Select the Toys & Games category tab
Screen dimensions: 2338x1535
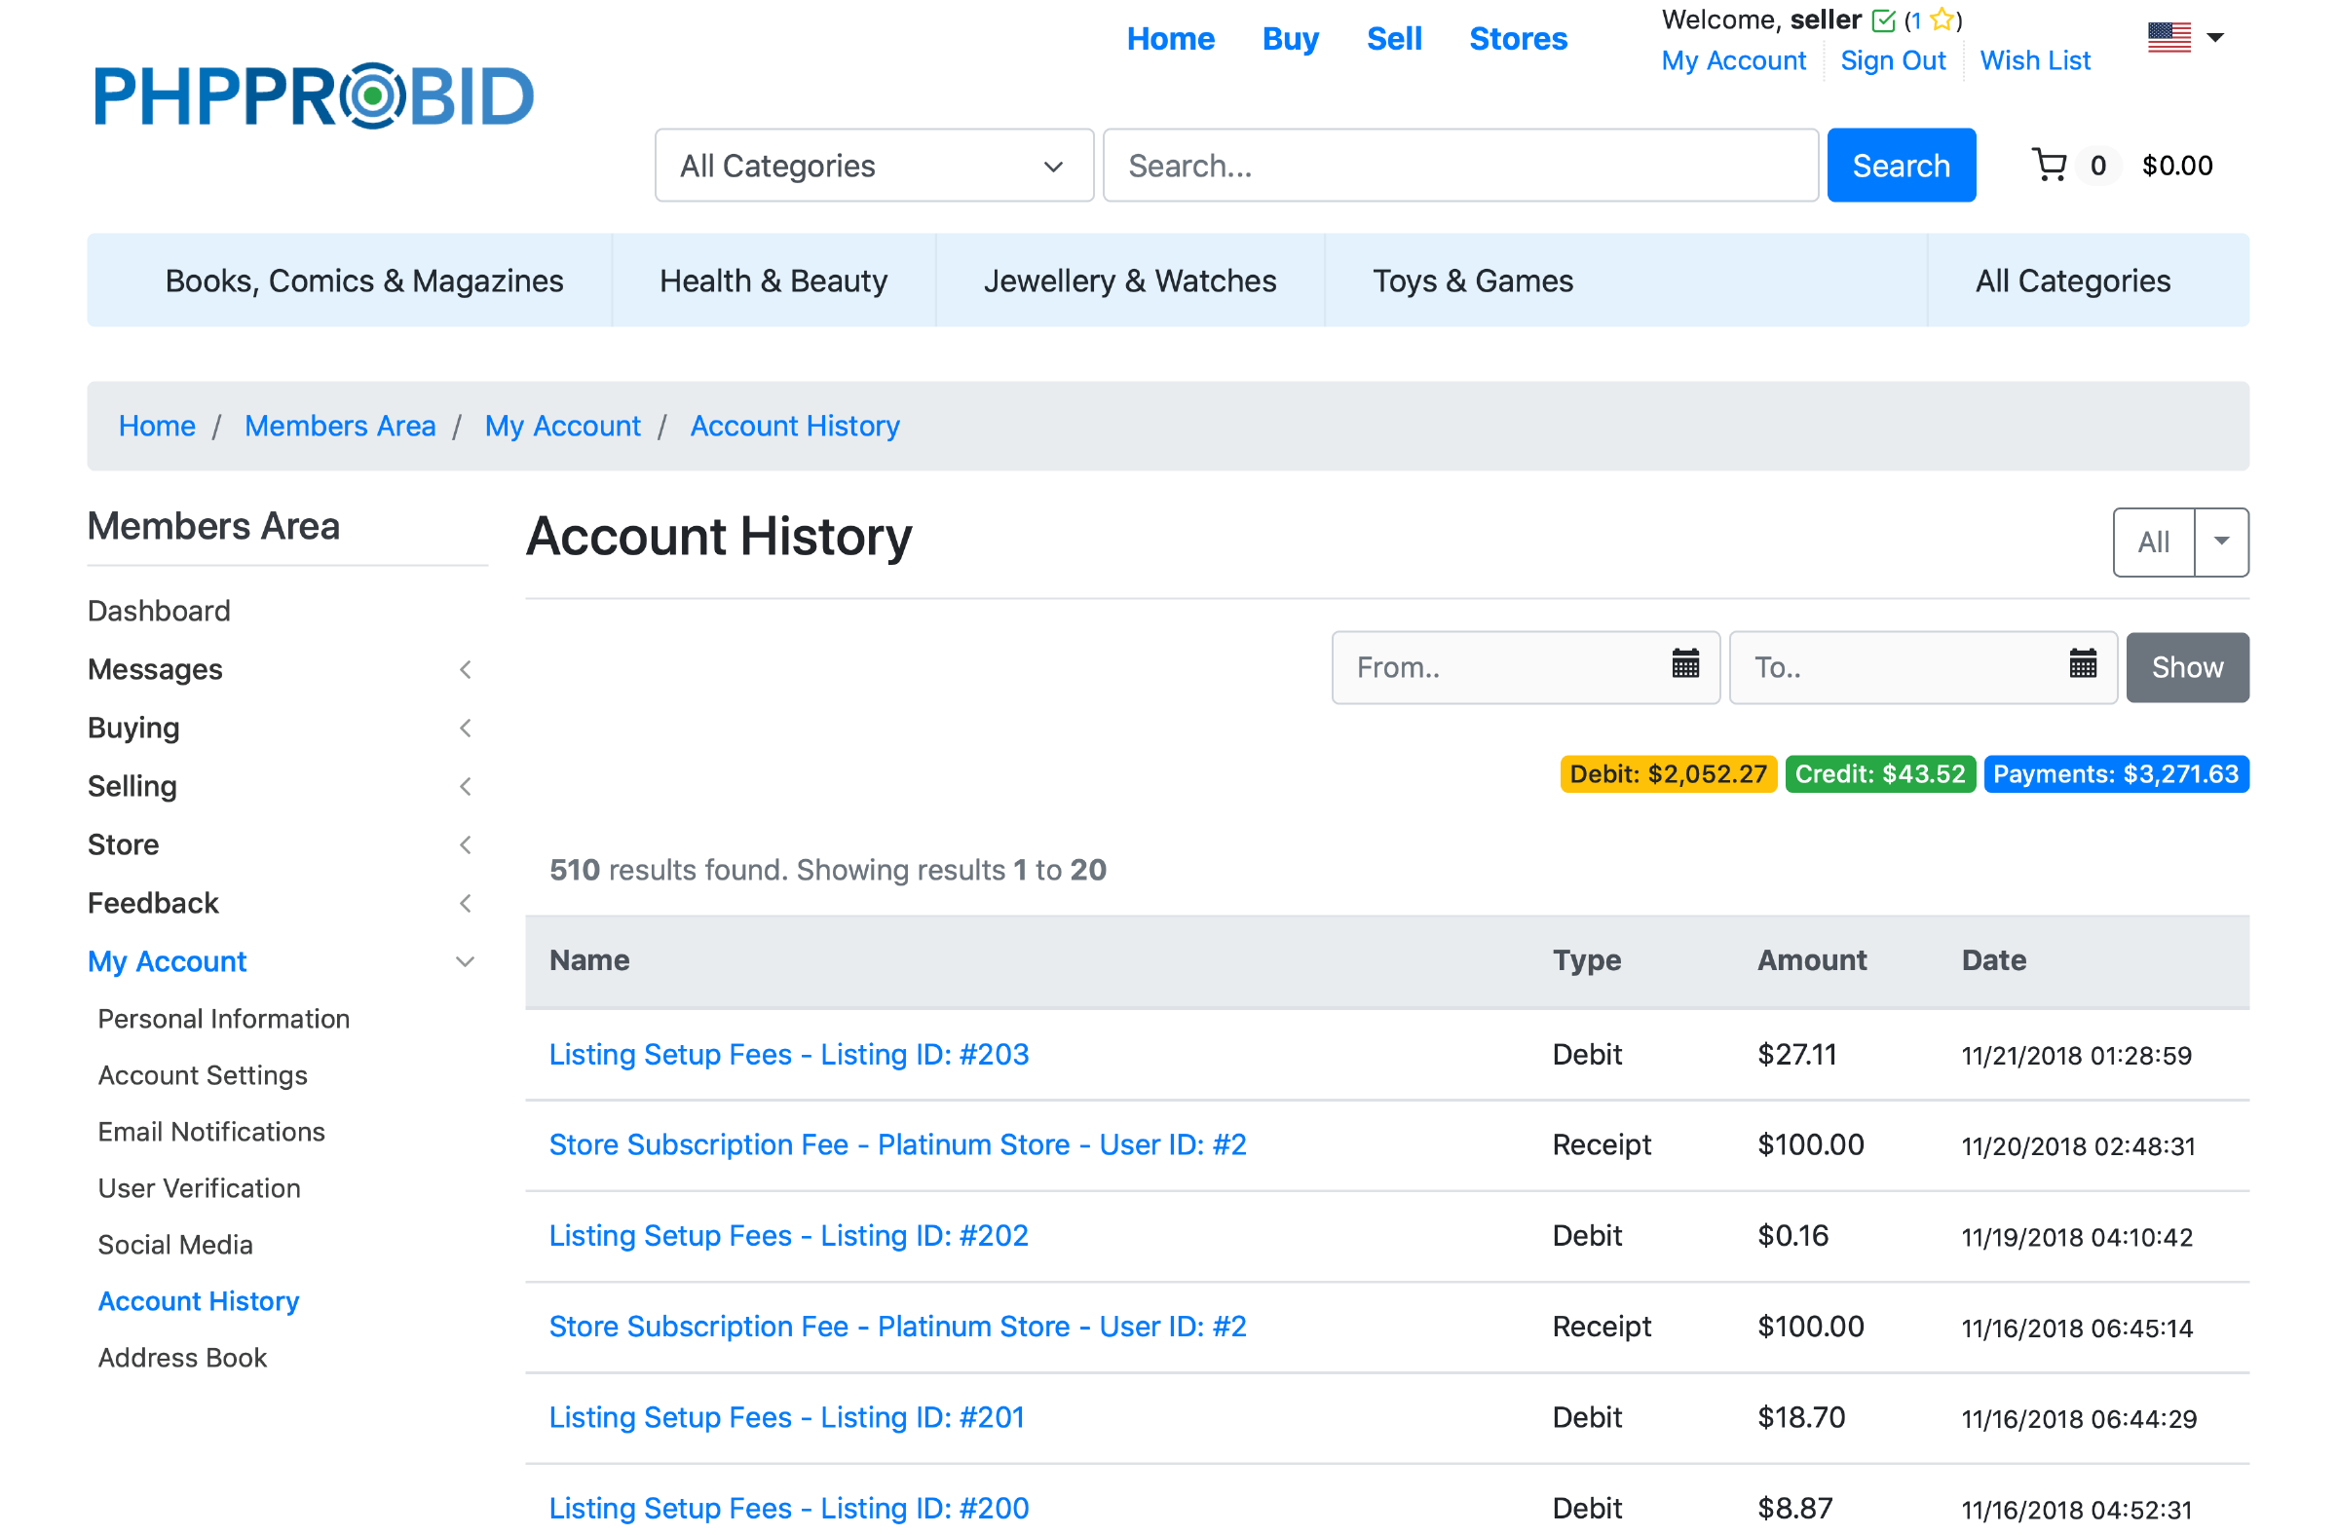click(x=1472, y=281)
